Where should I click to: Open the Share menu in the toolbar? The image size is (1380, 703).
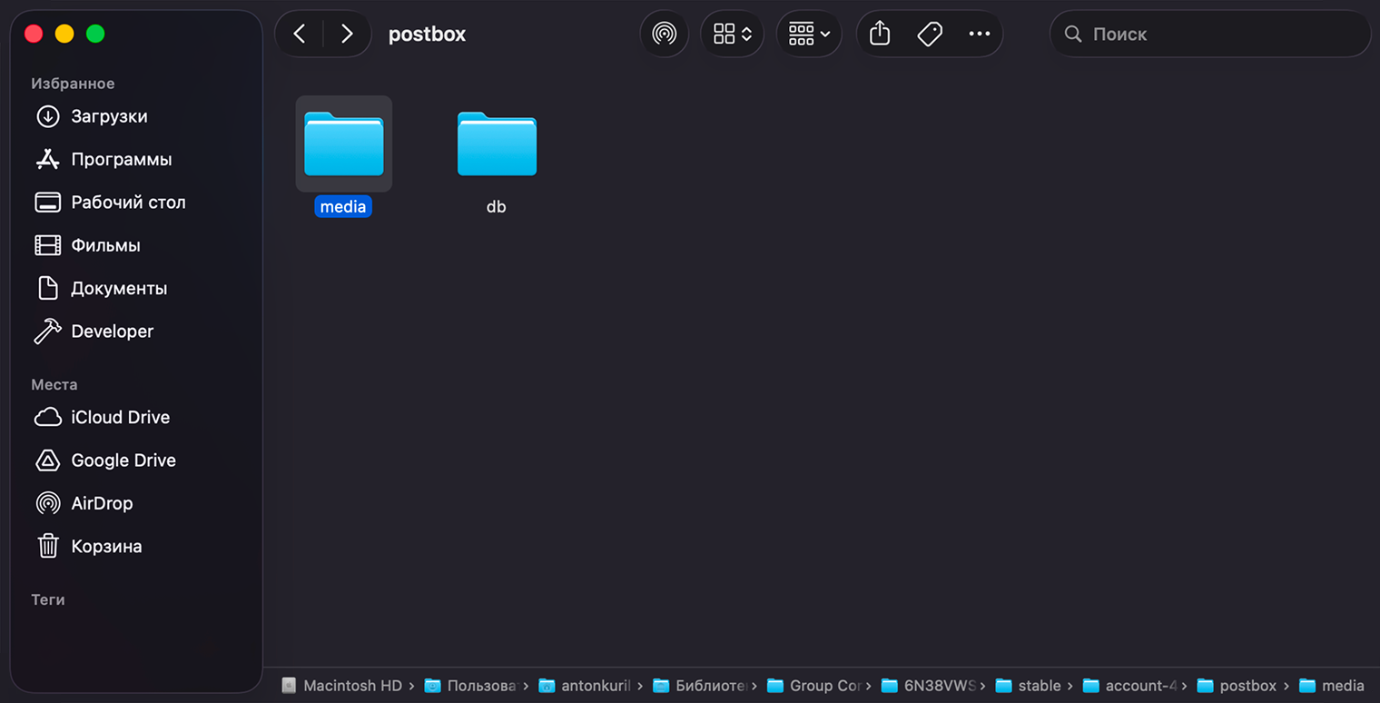[879, 35]
